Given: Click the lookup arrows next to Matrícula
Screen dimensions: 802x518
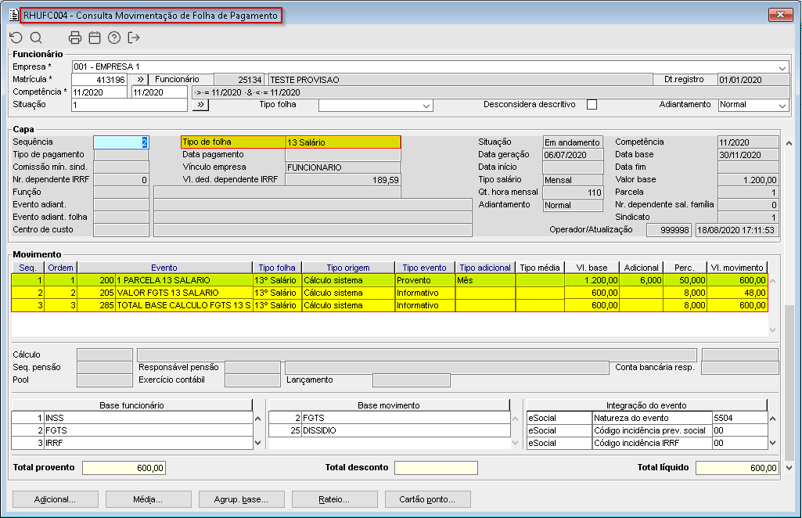Looking at the screenshot, I should [x=138, y=80].
